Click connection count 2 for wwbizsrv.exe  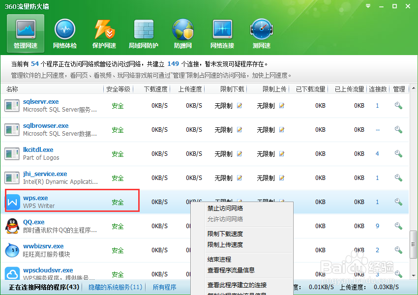377,250
